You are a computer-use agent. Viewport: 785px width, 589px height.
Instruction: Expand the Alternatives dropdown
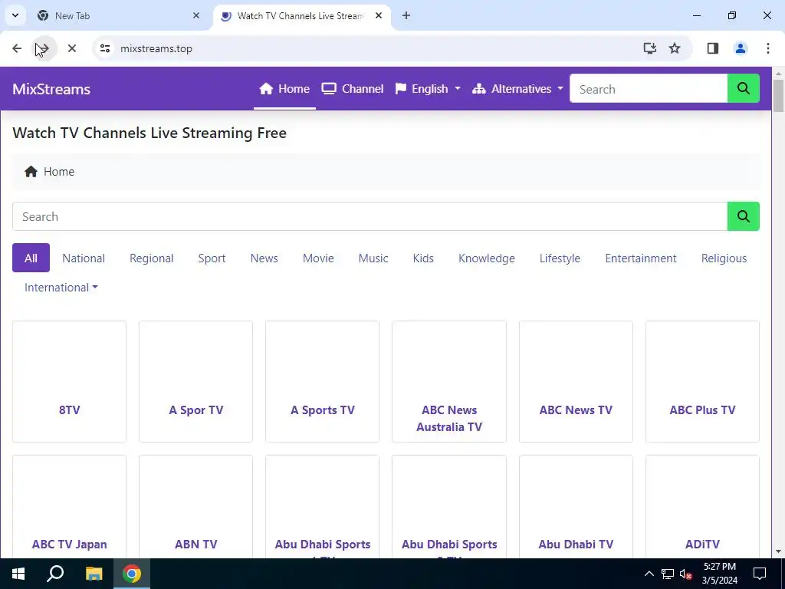click(517, 89)
